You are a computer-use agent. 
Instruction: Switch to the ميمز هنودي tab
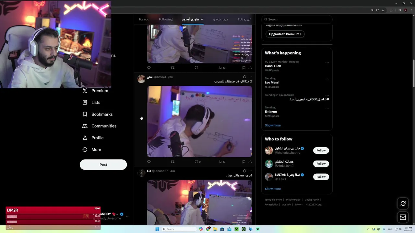click(220, 19)
